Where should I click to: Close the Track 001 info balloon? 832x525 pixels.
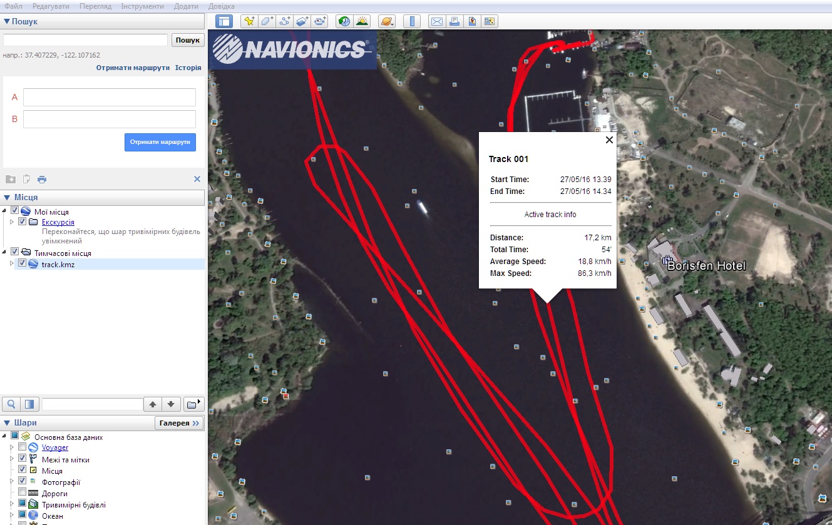point(609,140)
